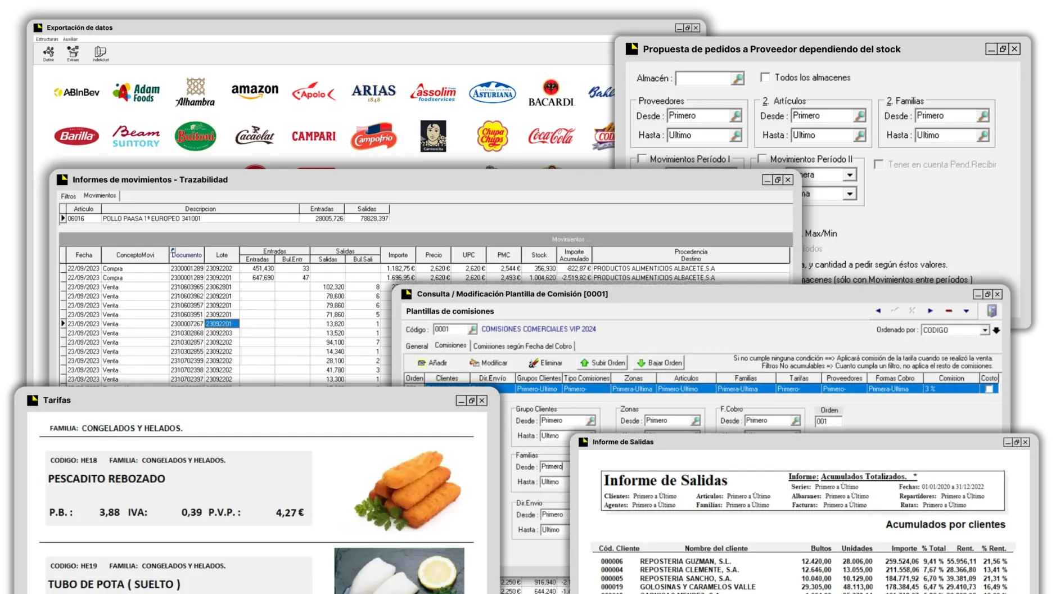Open Grupo Clientes Desde lookup icon
1056x594 pixels.
pyautogui.click(x=590, y=421)
